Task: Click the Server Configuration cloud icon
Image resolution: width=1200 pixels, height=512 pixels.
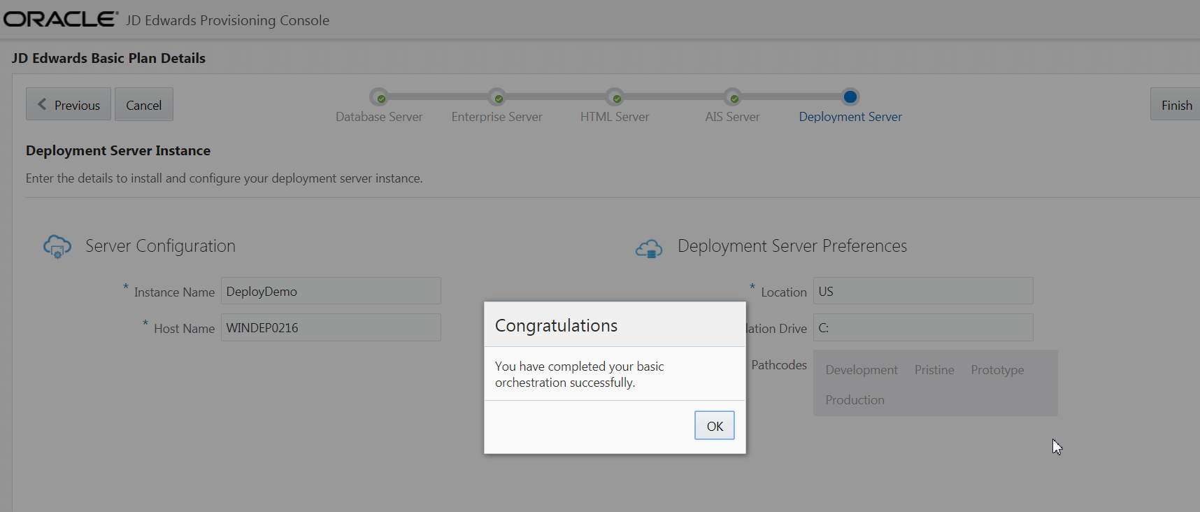Action: tap(57, 246)
